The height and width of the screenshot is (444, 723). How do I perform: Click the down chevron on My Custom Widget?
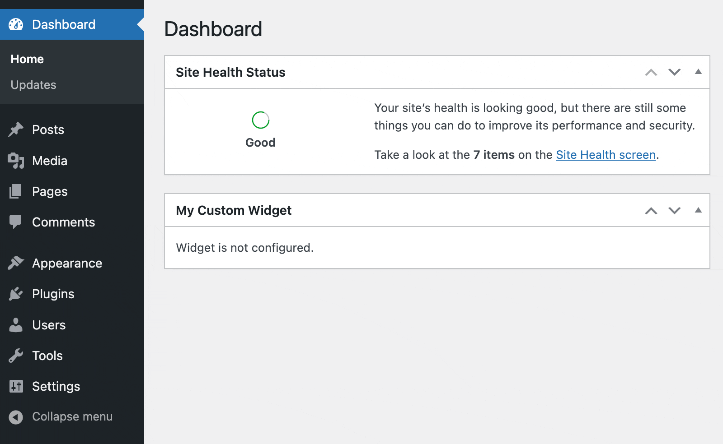pos(674,210)
